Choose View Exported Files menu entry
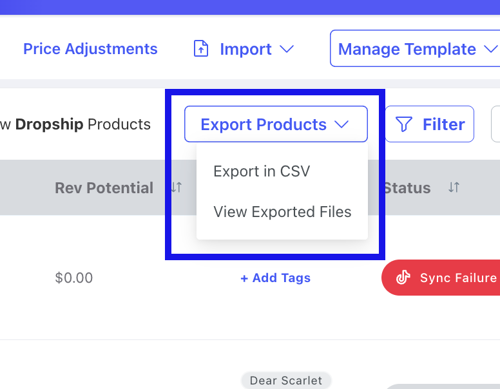The image size is (500, 389). pos(282,212)
